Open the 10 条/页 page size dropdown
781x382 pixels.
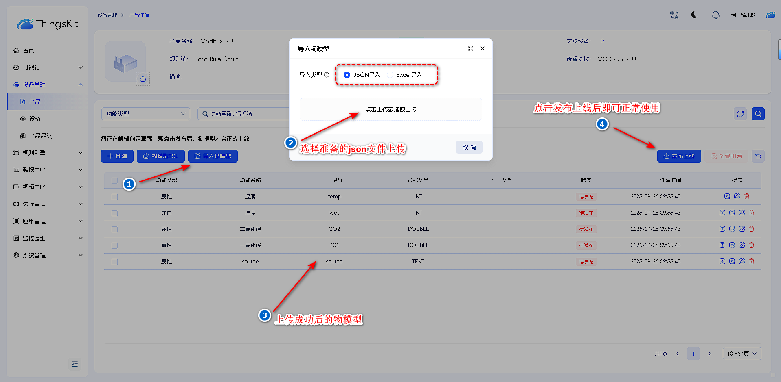click(742, 354)
